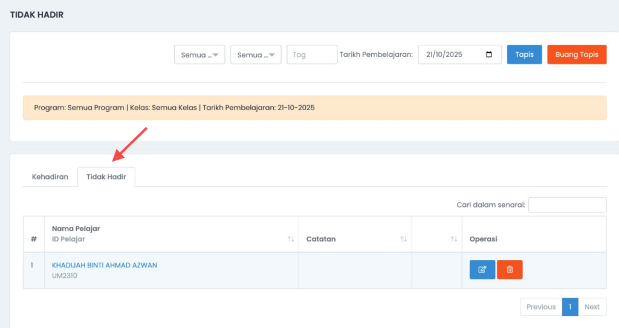Click the orange Buang Tapis button
Viewport: 619px width, 328px height.
577,54
